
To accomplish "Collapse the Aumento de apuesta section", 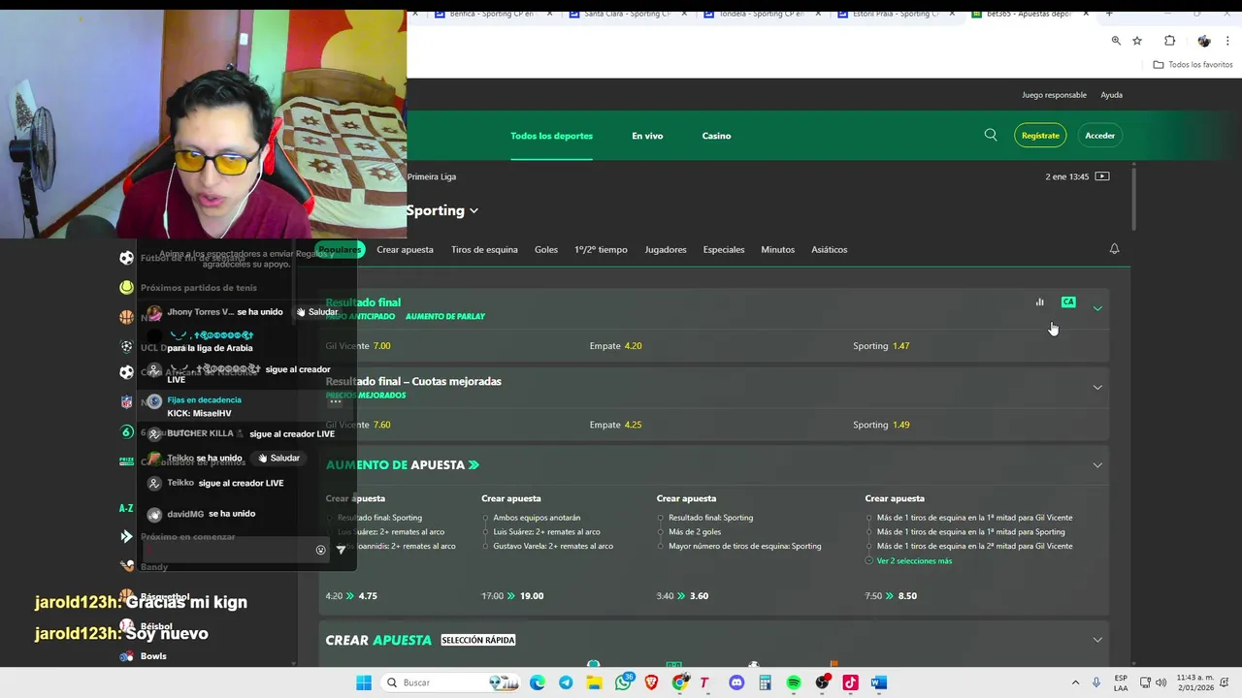I will pos(1097,465).
